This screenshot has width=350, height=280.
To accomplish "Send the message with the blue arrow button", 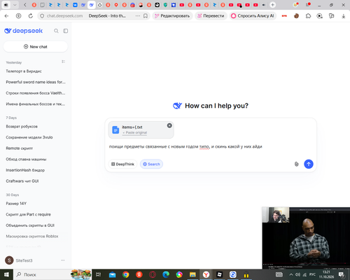I will (x=309, y=164).
